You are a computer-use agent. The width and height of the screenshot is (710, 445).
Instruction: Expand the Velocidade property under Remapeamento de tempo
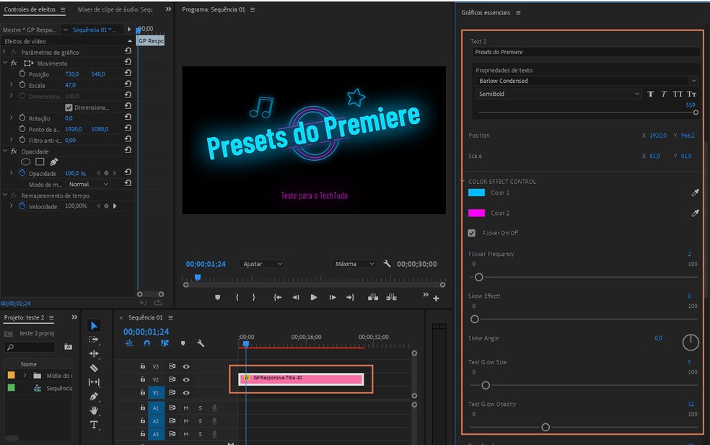coord(10,206)
